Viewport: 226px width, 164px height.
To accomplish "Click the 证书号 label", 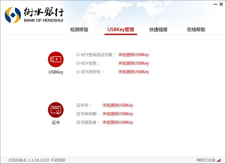I will click(84, 105).
